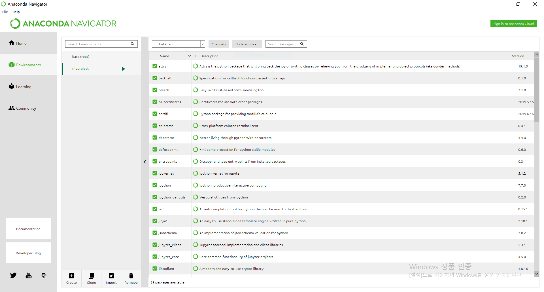This screenshot has height=292, width=544.
Task: Import an environment
Action: 111,278
